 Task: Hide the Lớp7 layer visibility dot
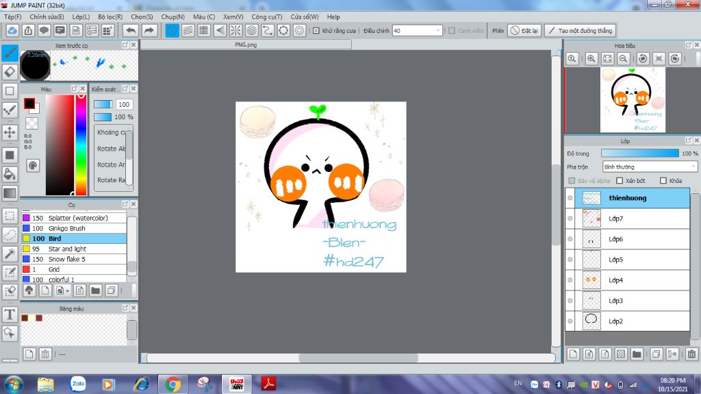tap(570, 219)
